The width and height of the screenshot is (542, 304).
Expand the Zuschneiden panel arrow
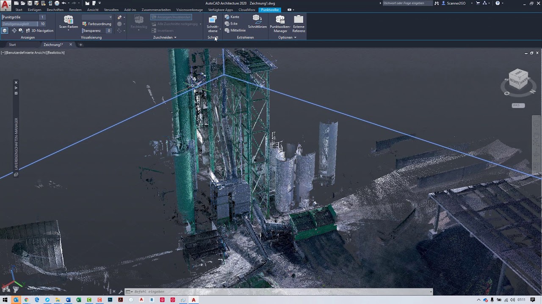pos(175,38)
